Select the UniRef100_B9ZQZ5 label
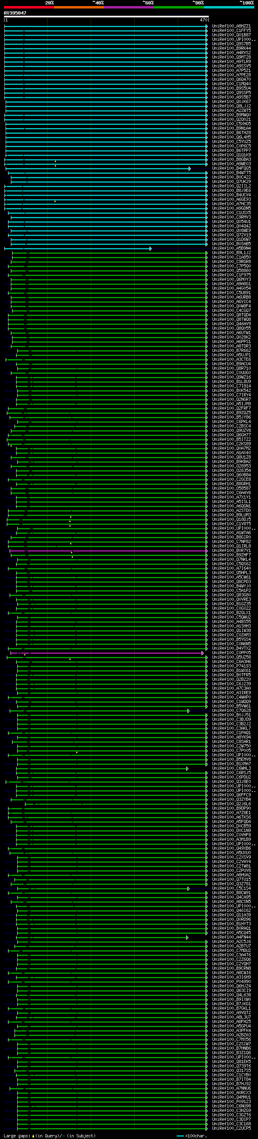 231,413
